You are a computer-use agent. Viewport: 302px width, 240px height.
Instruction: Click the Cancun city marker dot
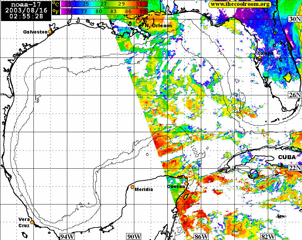[x=186, y=183]
